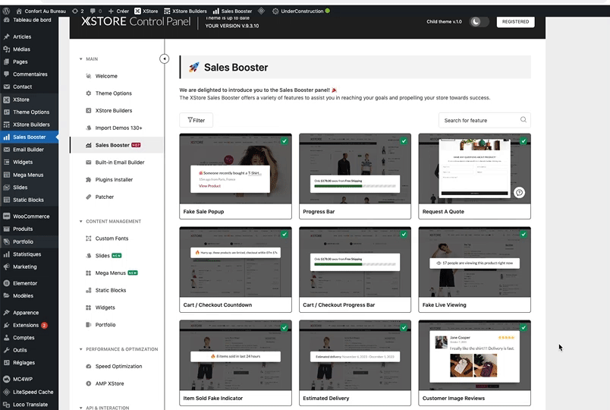The width and height of the screenshot is (610, 410).
Task: Open Portfolio in the panel menu
Action: coord(105,325)
